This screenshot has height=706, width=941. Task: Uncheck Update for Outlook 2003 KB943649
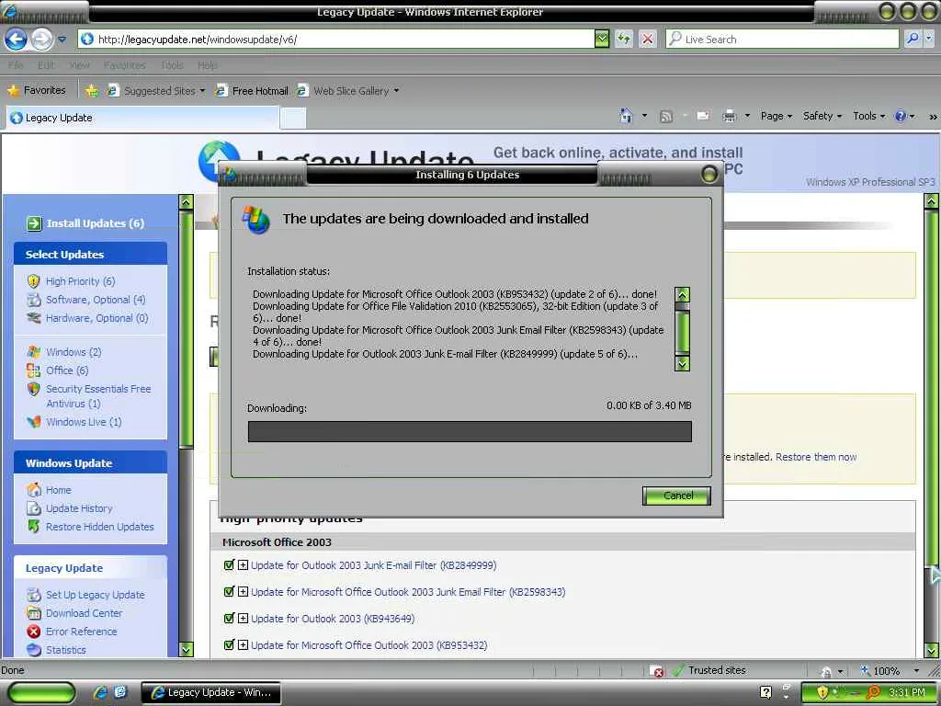click(229, 618)
